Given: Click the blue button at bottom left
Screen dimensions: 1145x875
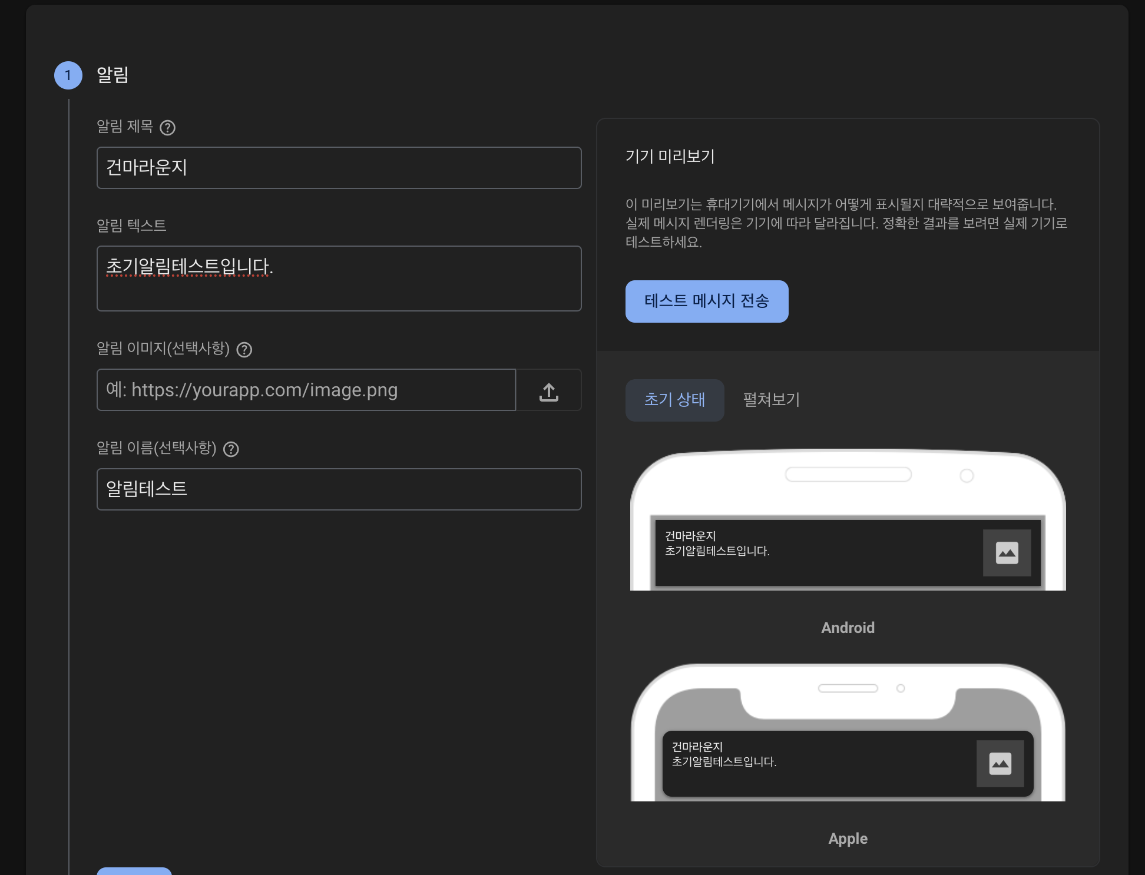Looking at the screenshot, I should click(134, 871).
